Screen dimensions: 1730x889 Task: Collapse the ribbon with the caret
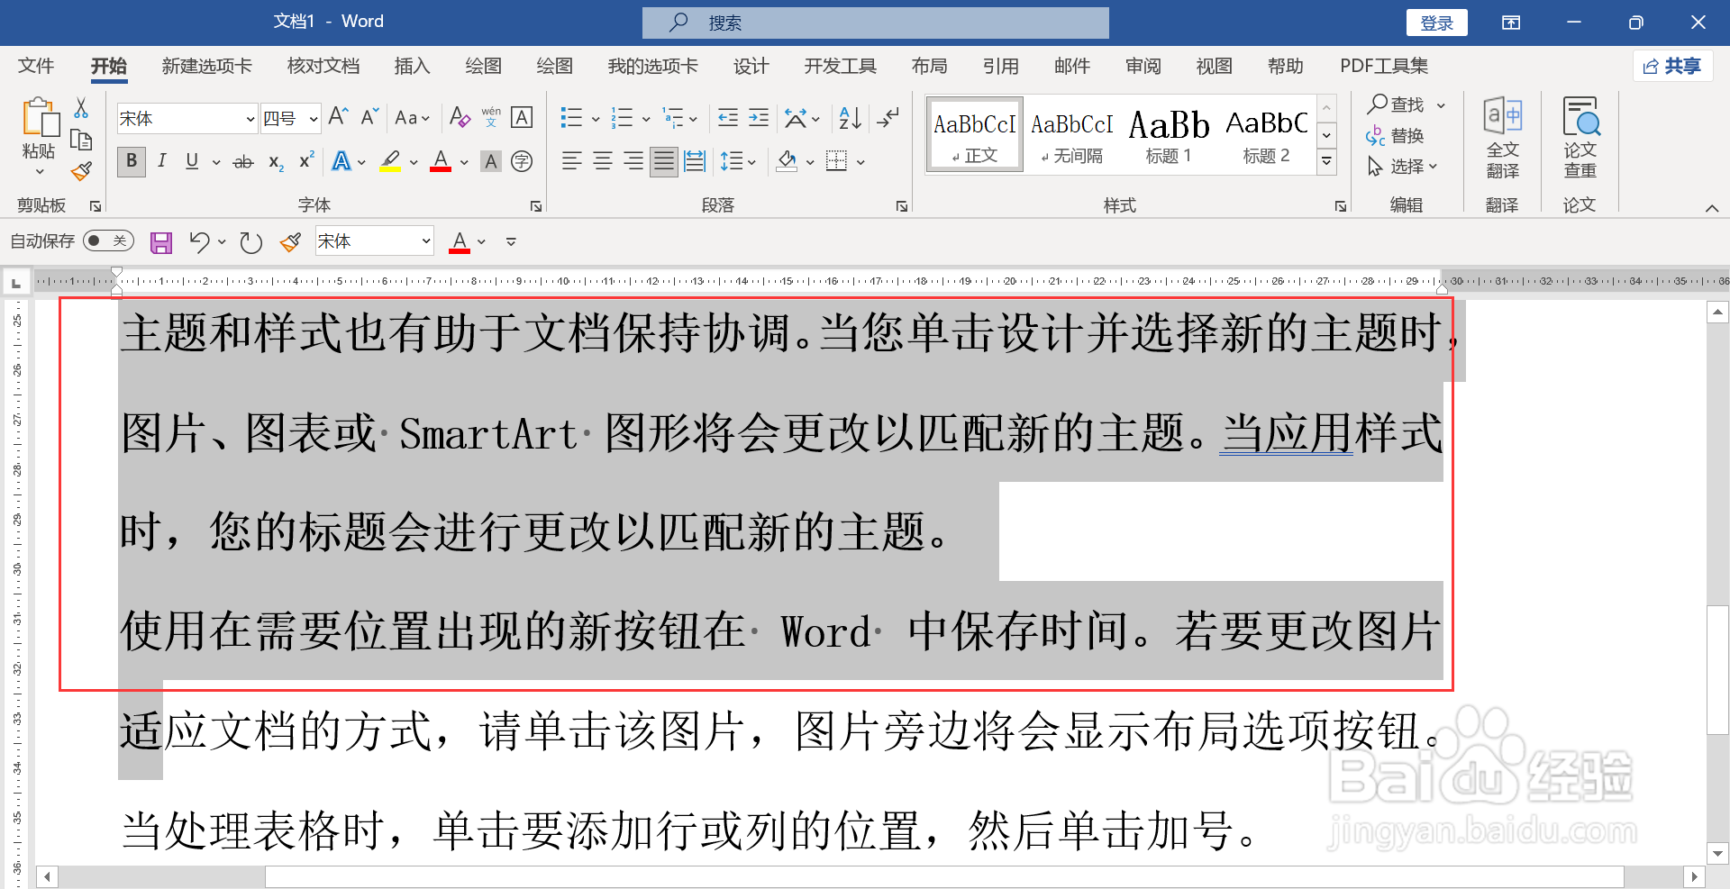point(1711,208)
